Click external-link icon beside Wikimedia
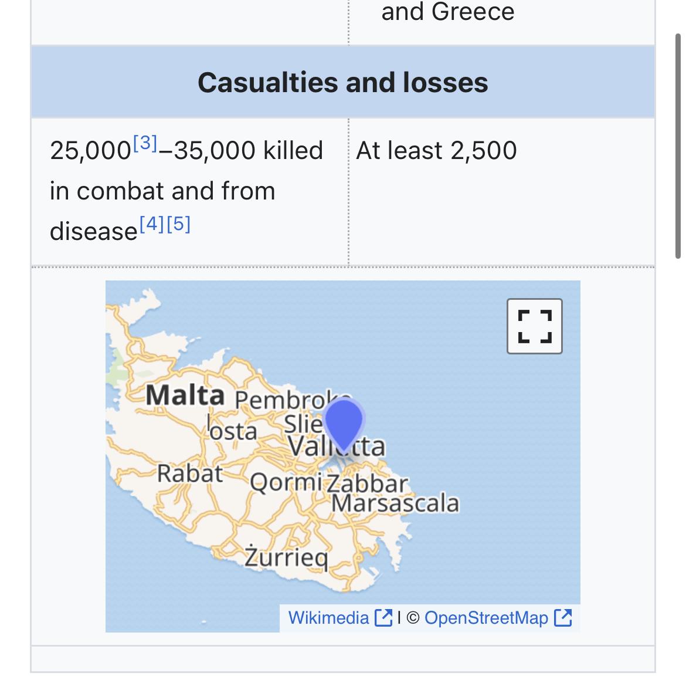 click(383, 617)
